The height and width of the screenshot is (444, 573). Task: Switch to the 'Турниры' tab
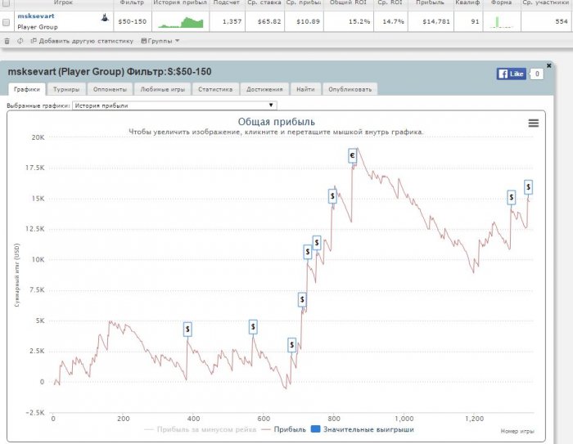[x=65, y=90]
